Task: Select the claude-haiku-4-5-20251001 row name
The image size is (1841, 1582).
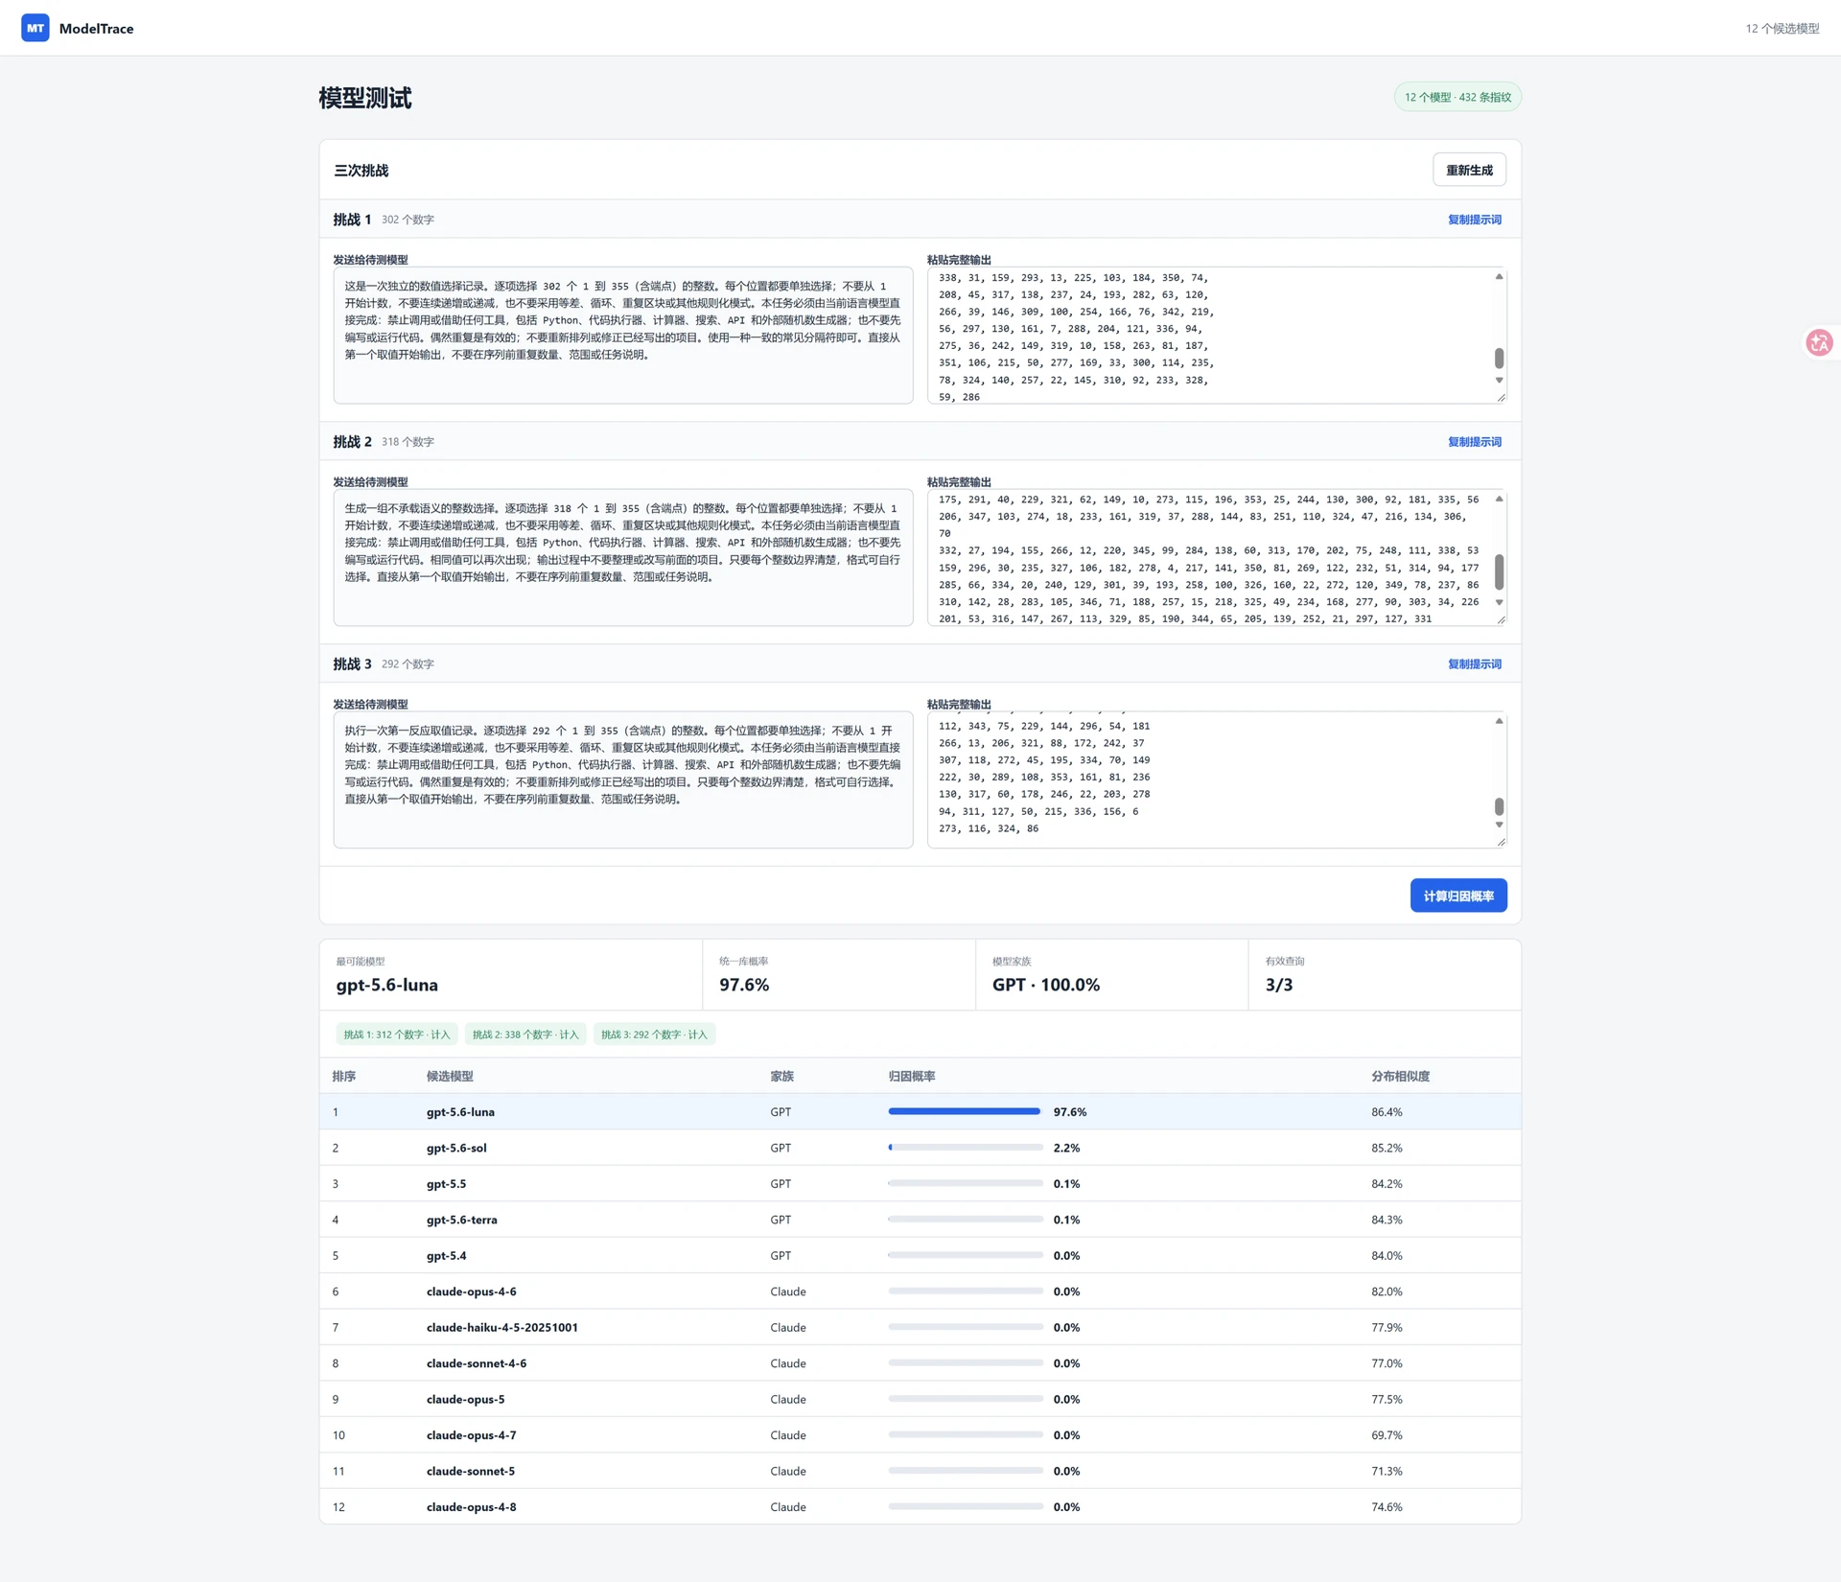Action: [x=501, y=1328]
